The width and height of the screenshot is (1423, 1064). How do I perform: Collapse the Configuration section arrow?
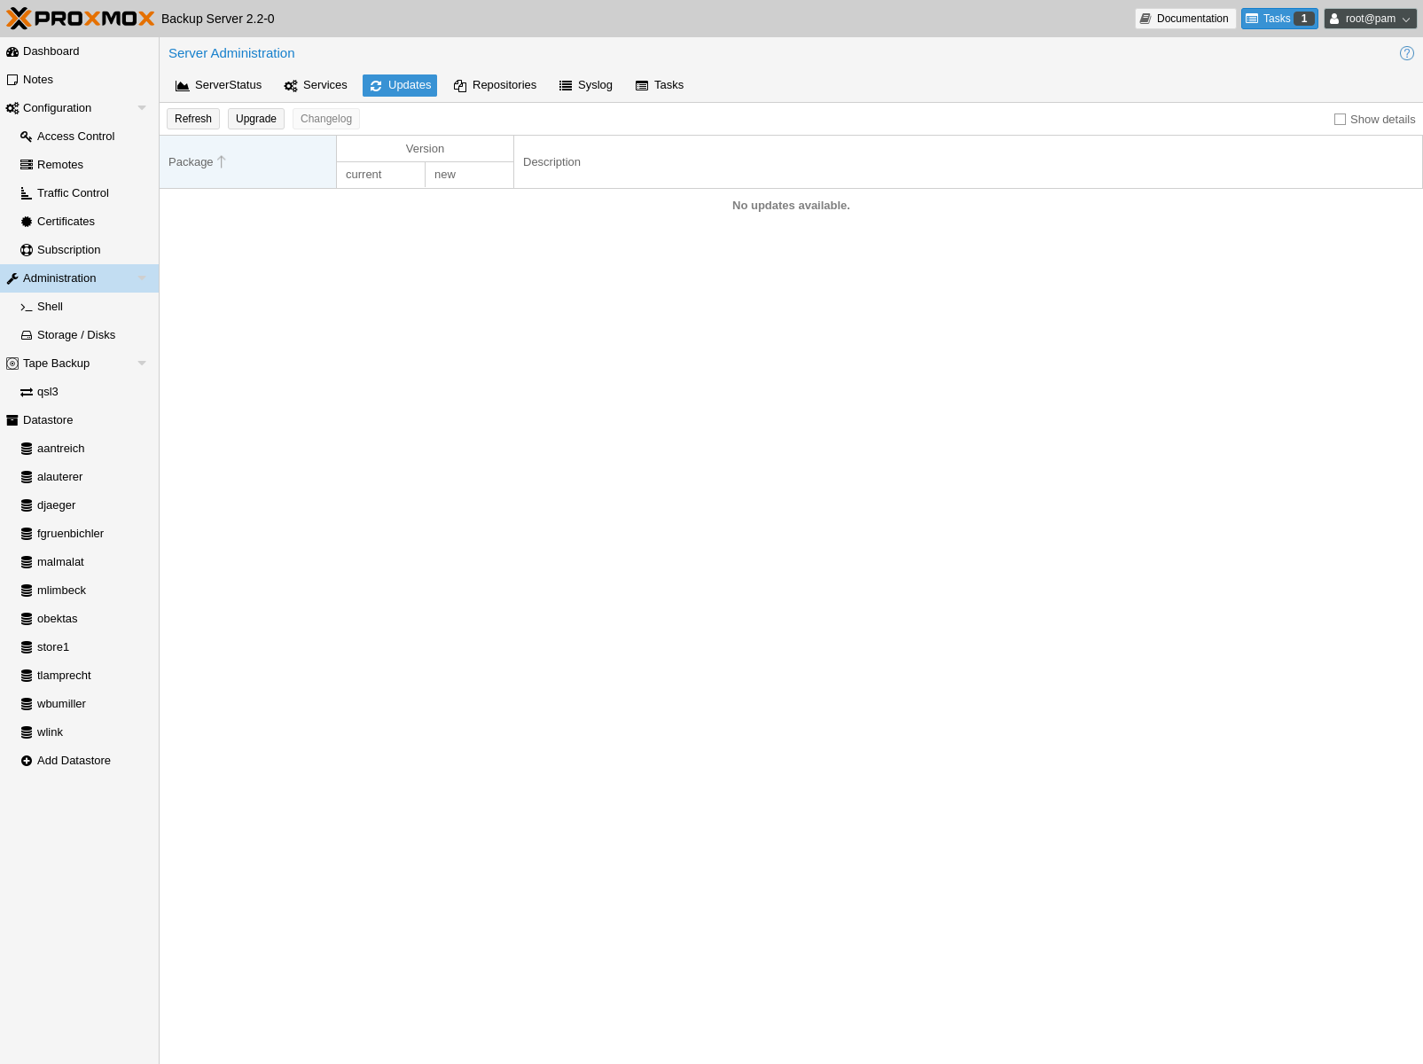pos(142,108)
